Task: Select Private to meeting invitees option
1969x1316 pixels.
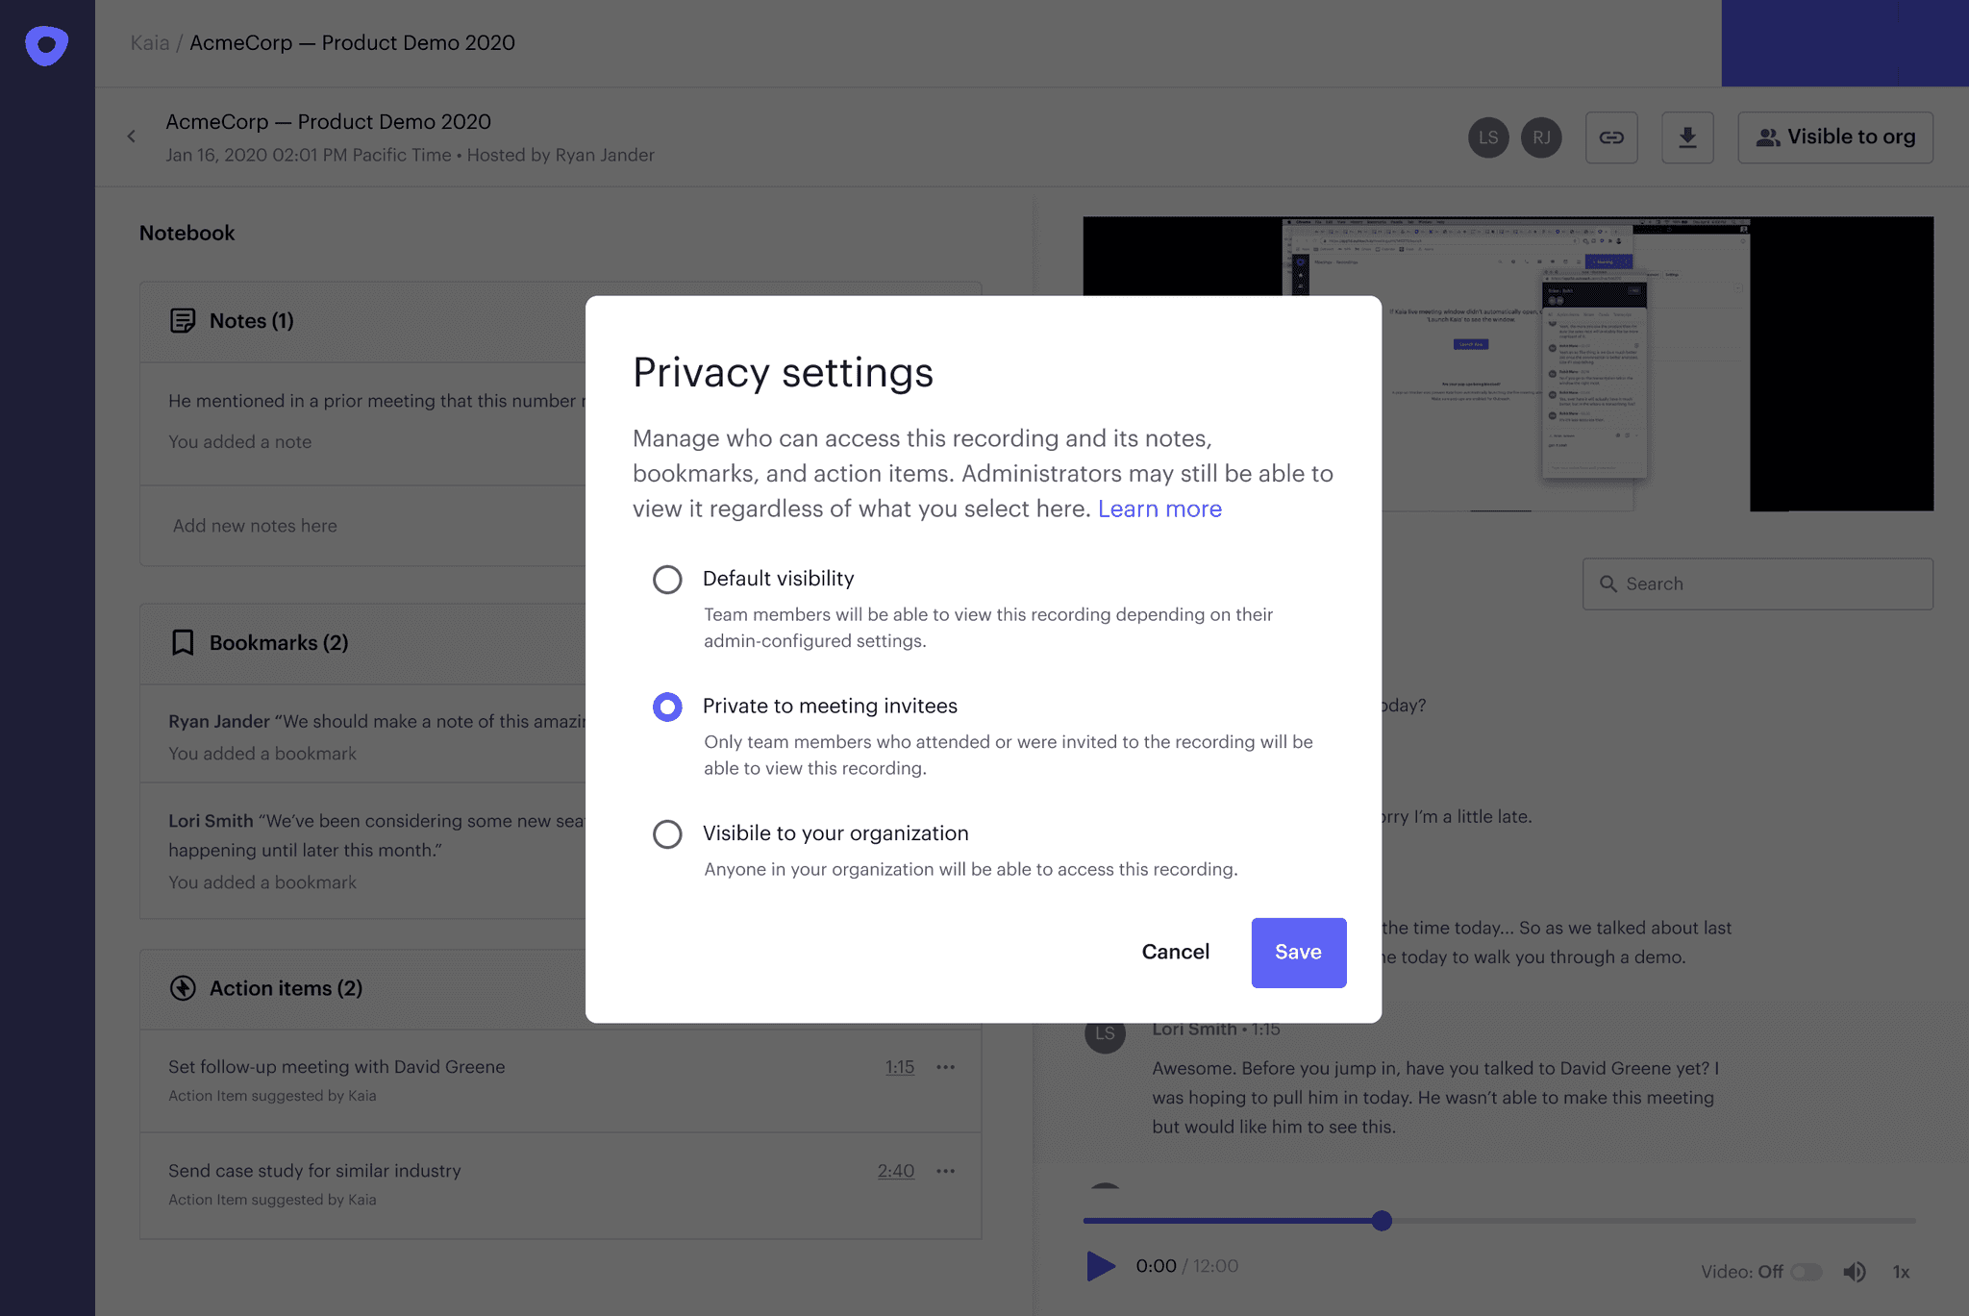Action: coord(667,707)
